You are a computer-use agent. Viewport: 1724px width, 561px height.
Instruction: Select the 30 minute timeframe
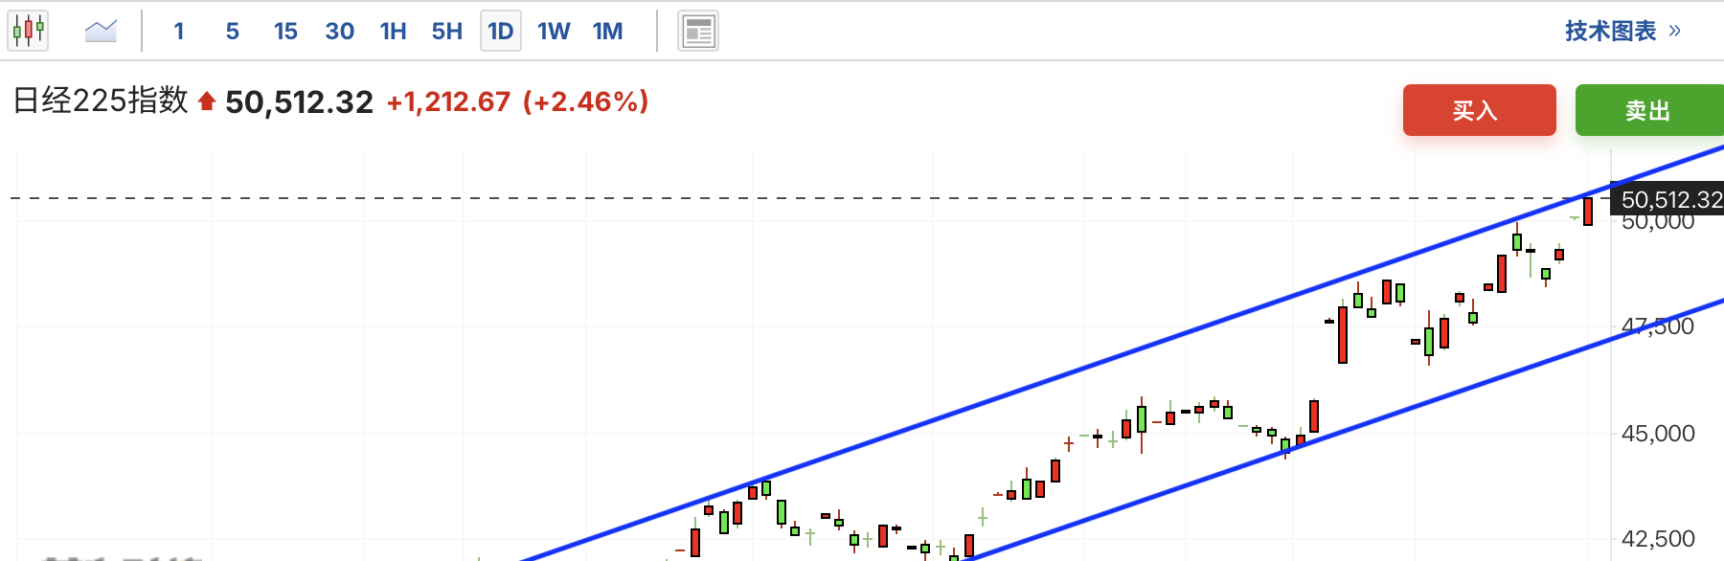point(339,31)
